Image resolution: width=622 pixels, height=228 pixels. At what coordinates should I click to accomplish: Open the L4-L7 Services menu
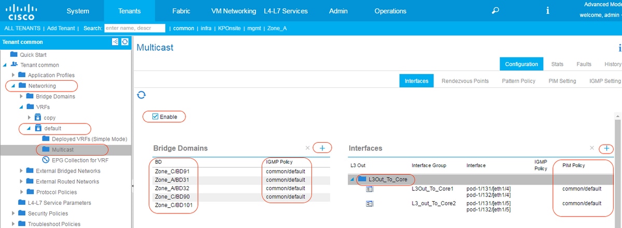(286, 11)
